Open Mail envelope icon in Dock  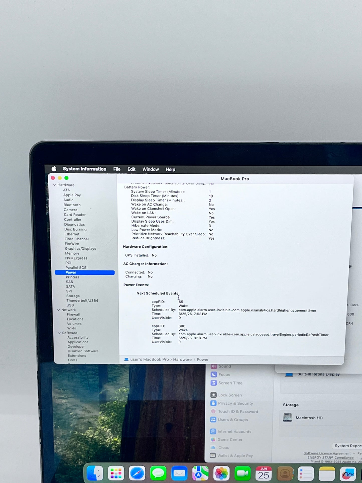179,473
